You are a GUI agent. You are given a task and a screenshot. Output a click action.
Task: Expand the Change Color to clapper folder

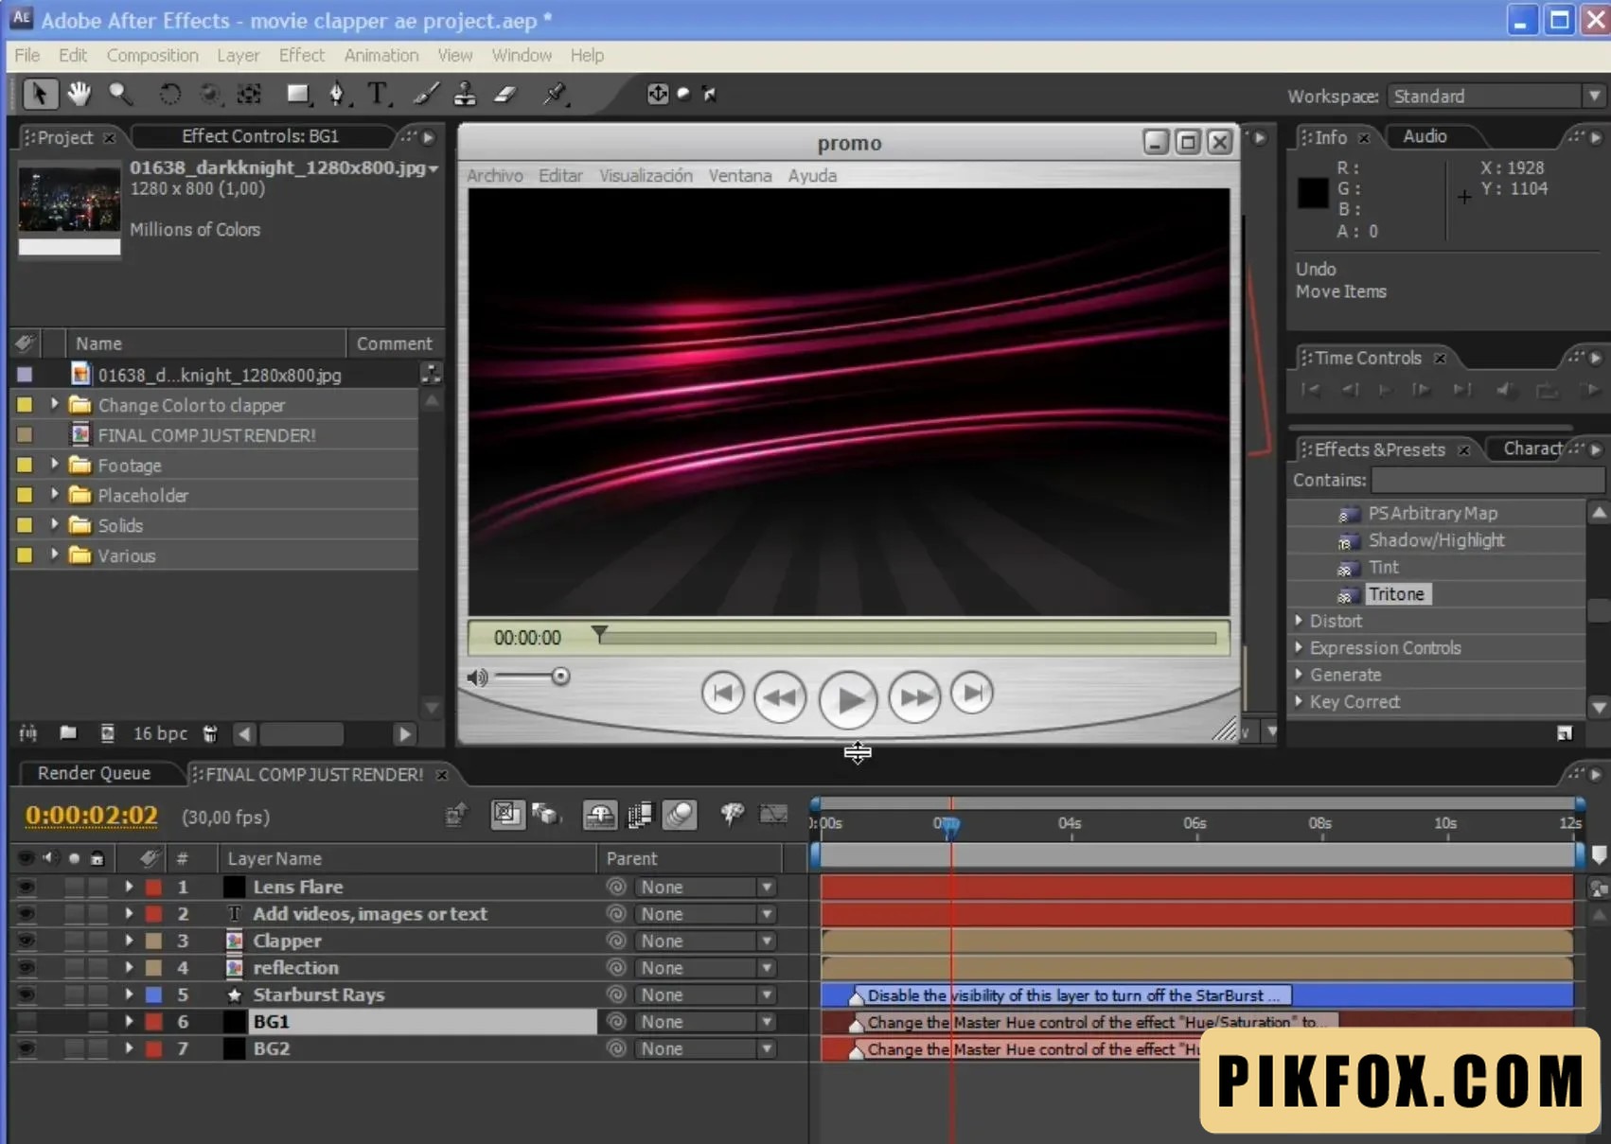54,405
